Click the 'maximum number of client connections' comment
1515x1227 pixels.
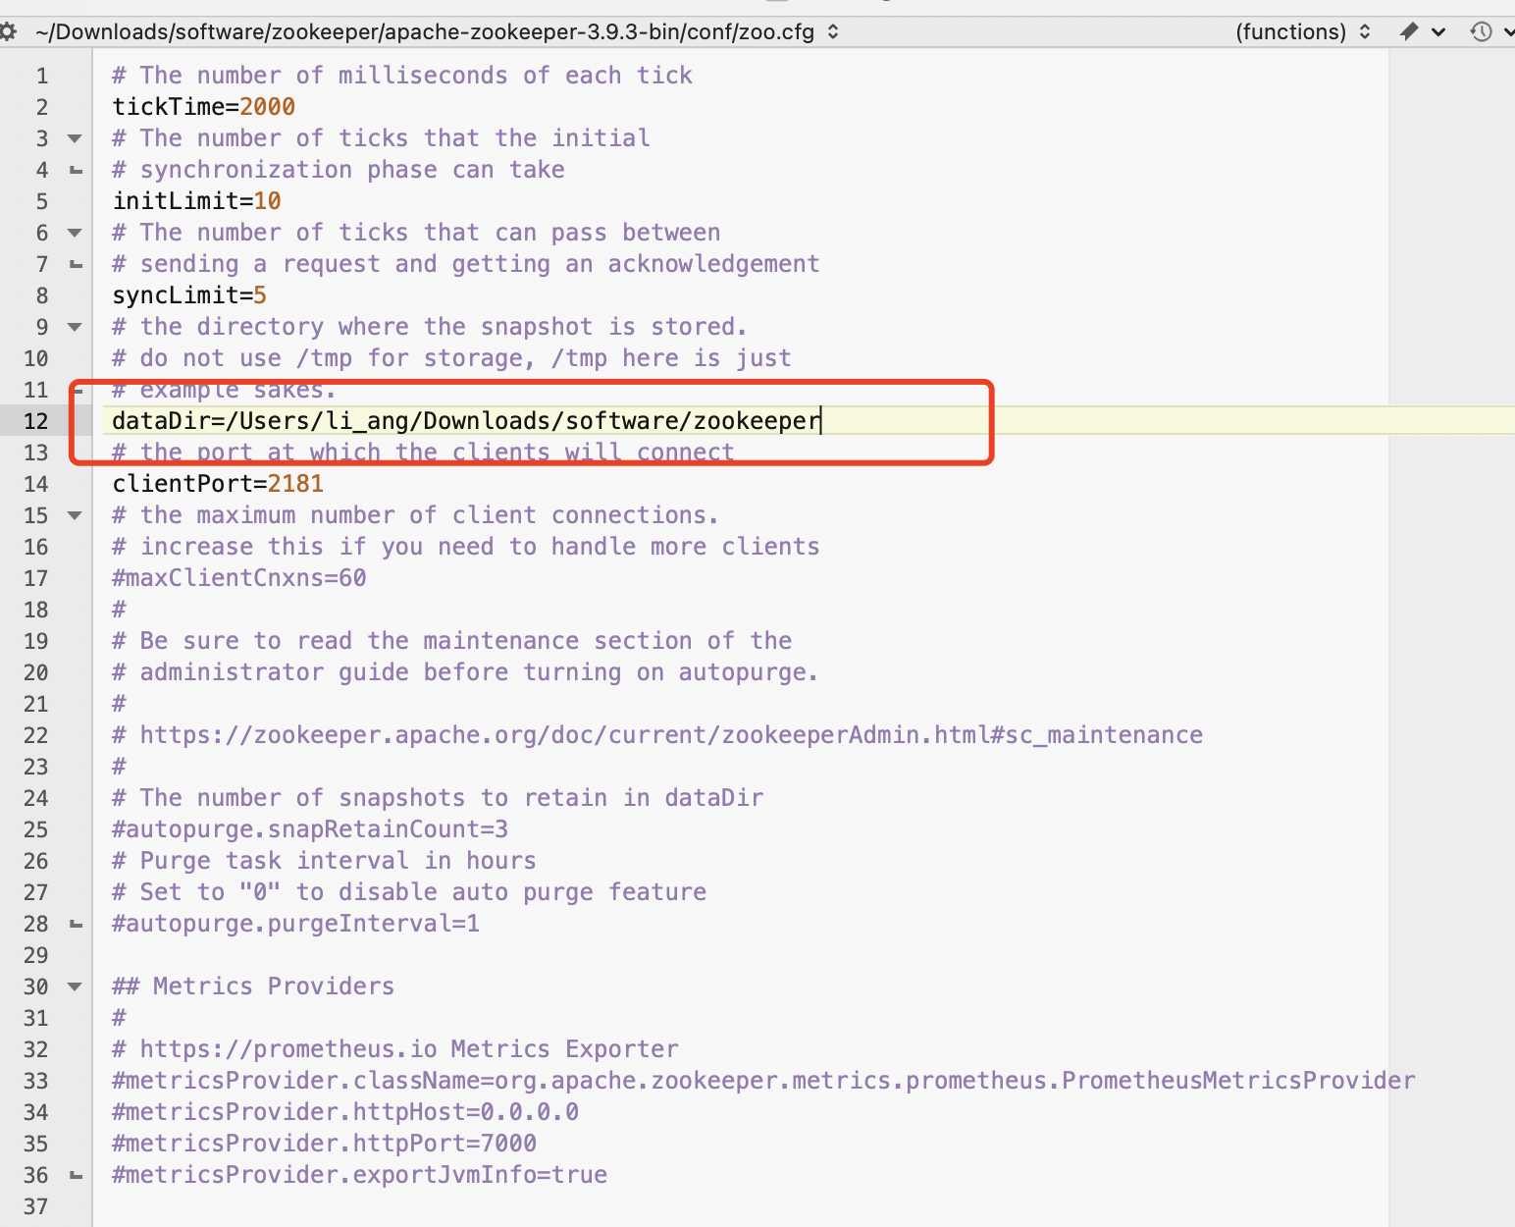(415, 515)
